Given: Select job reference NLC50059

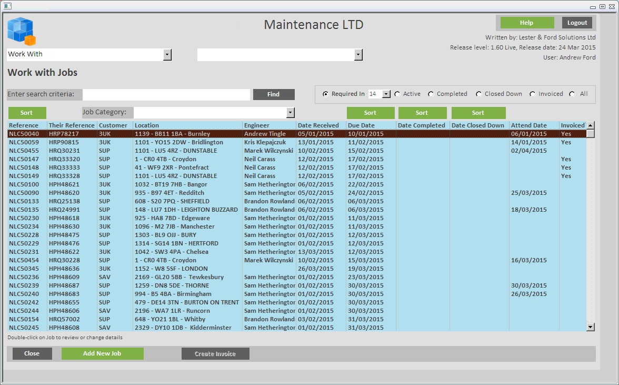Looking at the screenshot, I should coord(24,142).
